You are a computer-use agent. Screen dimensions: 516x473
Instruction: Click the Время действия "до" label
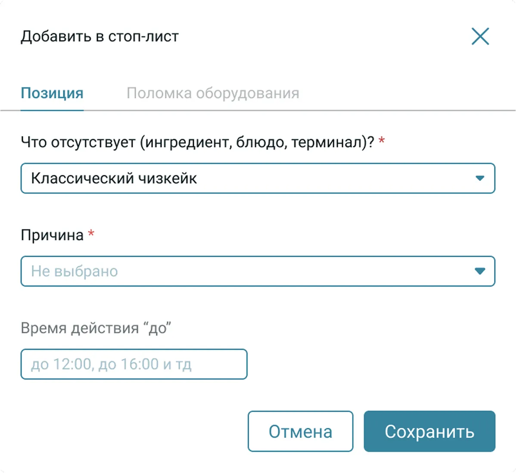[x=96, y=328]
